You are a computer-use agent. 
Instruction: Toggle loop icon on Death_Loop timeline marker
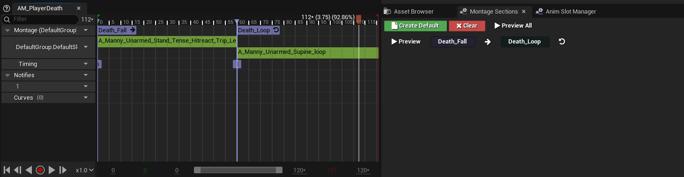(x=276, y=30)
